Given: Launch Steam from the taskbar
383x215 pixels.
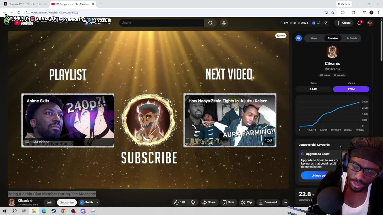Looking at the screenshot, I should [54, 211].
